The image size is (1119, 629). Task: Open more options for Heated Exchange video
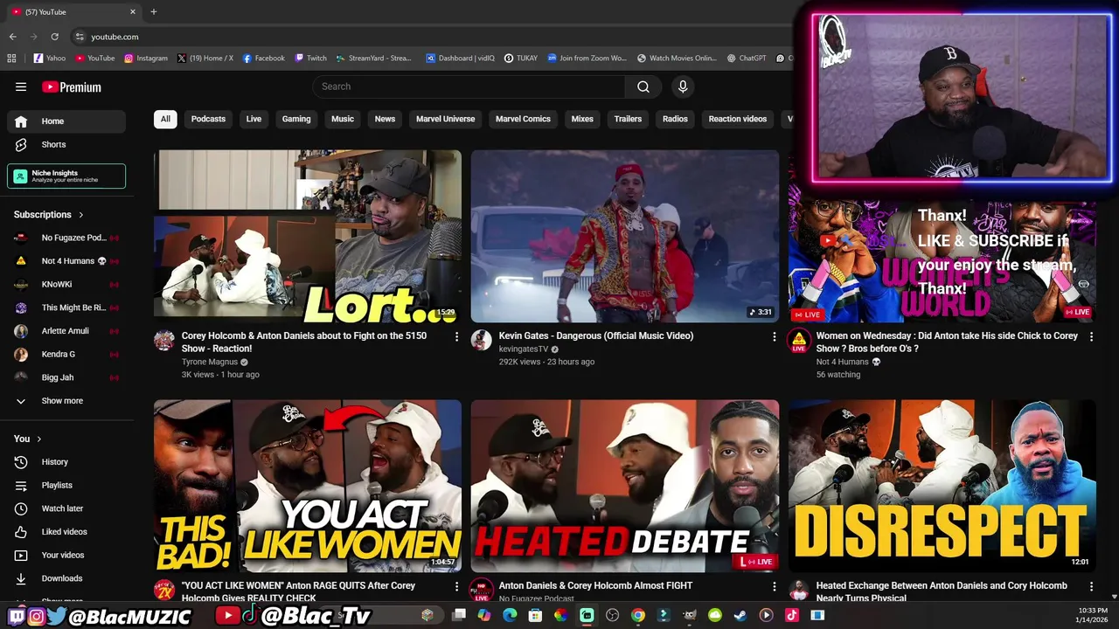click(1091, 586)
